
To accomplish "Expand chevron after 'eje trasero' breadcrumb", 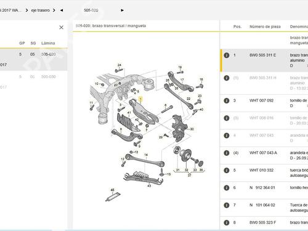I will [x=54, y=10].
